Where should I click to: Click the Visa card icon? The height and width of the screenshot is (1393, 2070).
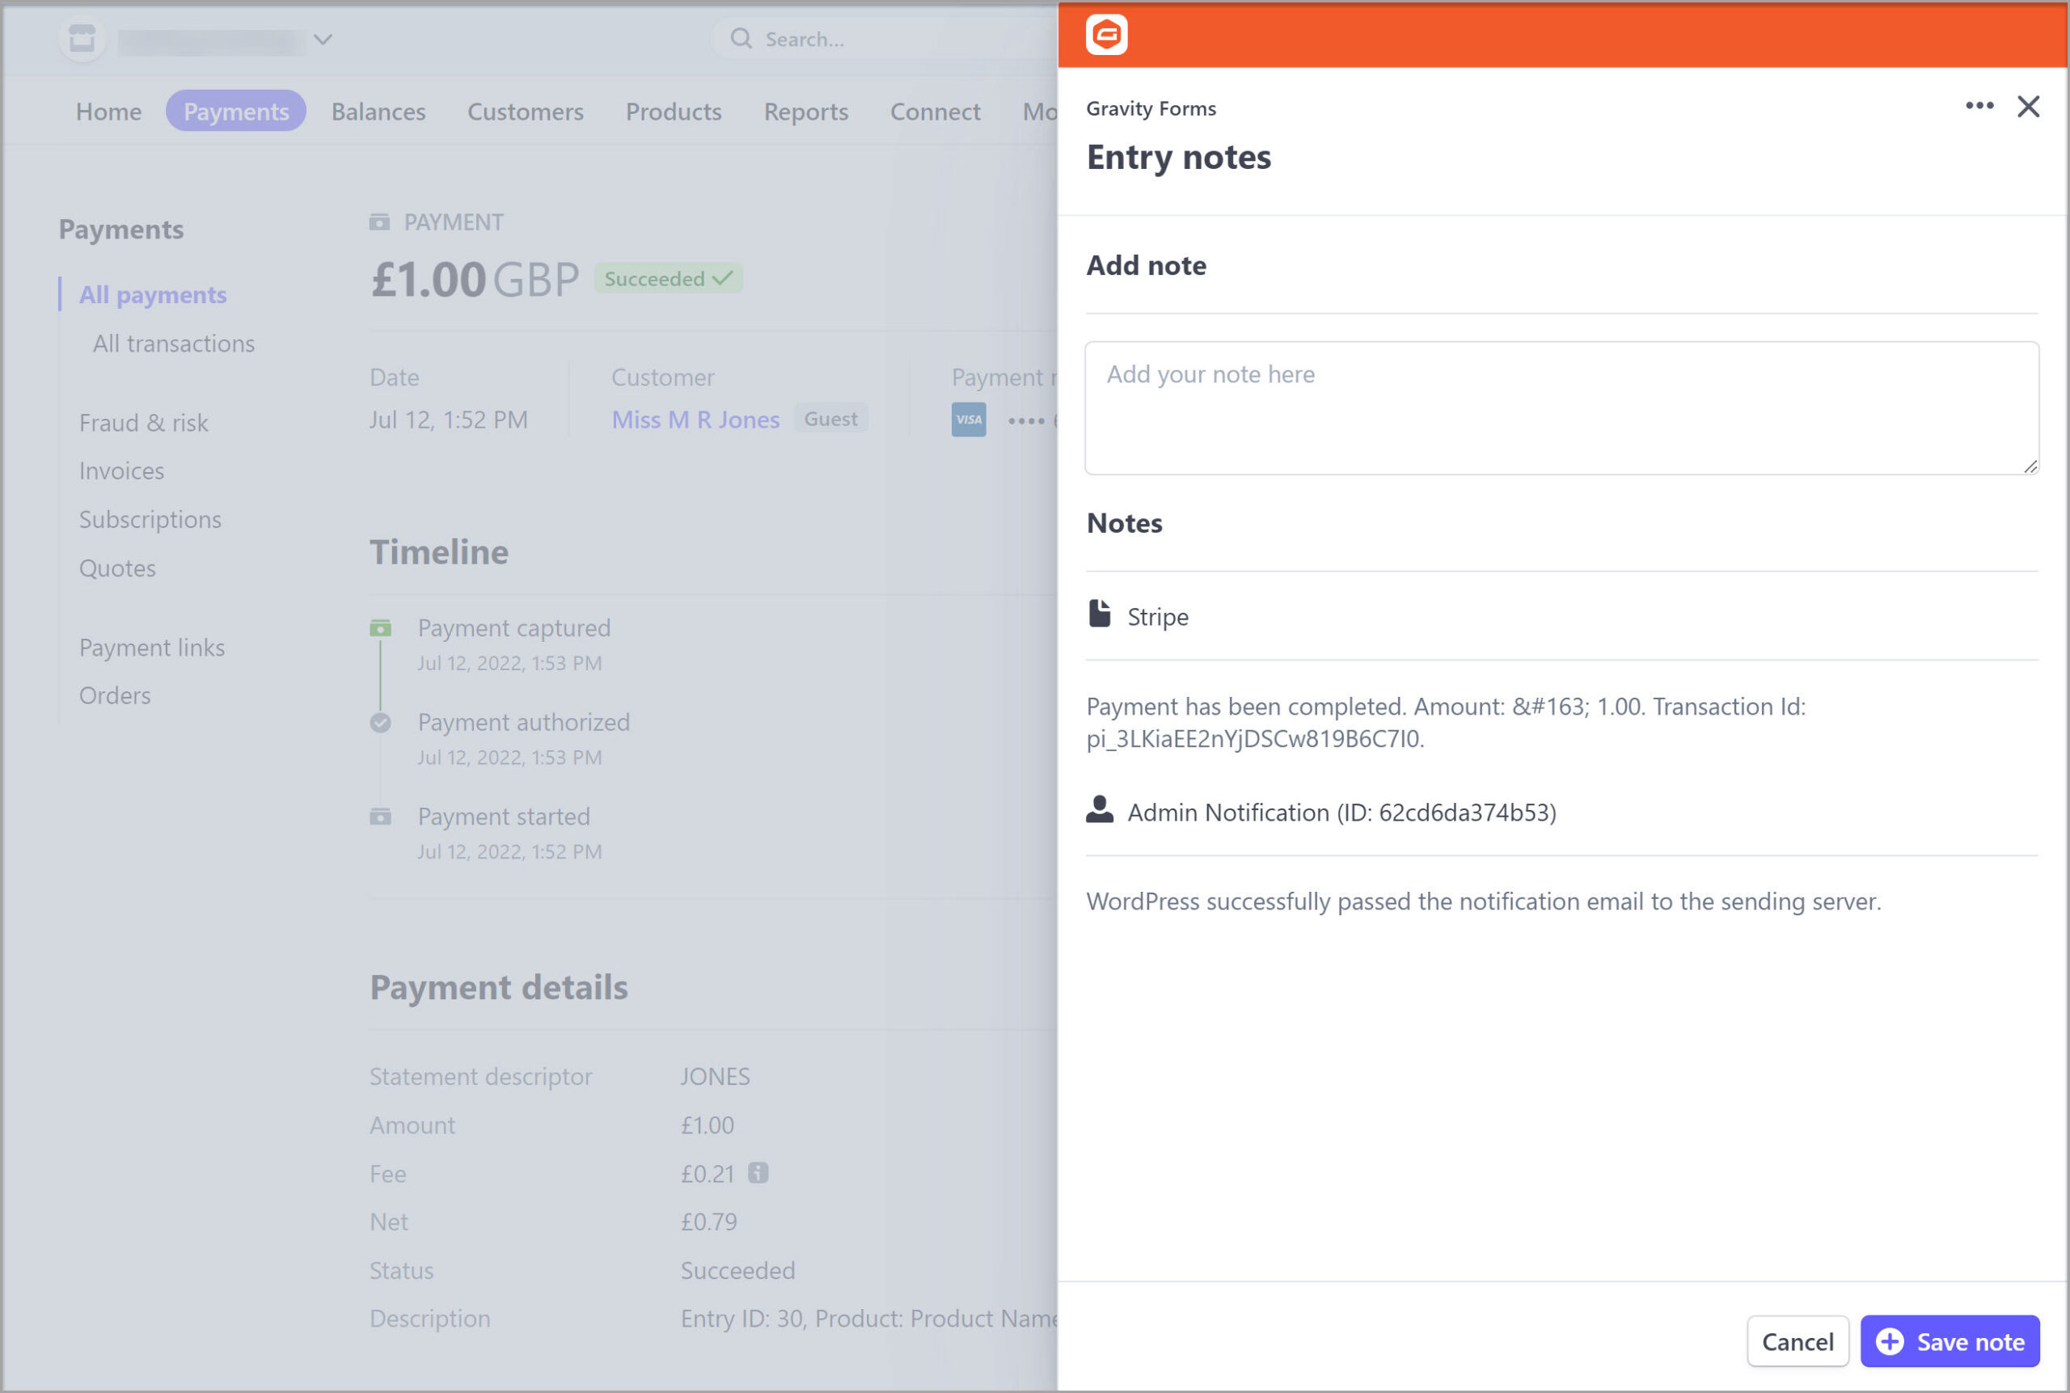click(x=969, y=420)
